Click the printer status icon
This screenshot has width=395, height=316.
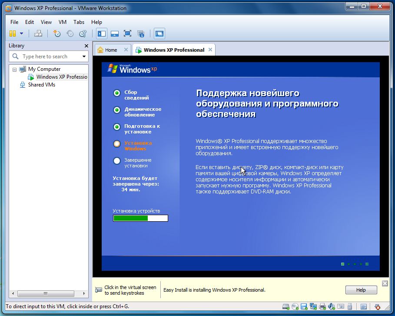(322, 307)
